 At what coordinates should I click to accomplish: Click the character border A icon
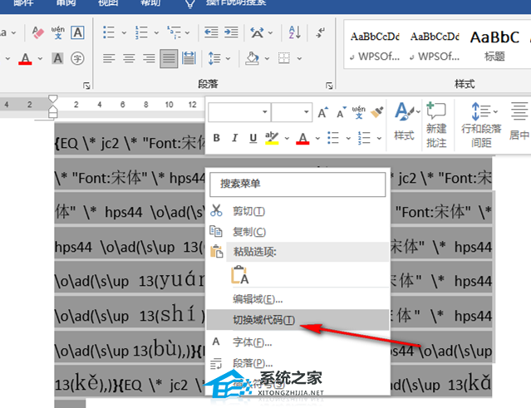(77, 33)
